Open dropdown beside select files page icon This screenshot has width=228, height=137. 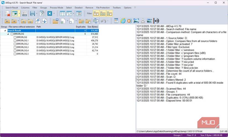[67, 21]
